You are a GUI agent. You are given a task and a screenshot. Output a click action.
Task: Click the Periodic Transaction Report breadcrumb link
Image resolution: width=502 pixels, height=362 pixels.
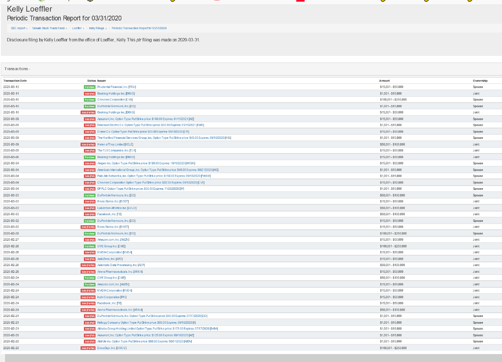pyautogui.click(x=139, y=28)
